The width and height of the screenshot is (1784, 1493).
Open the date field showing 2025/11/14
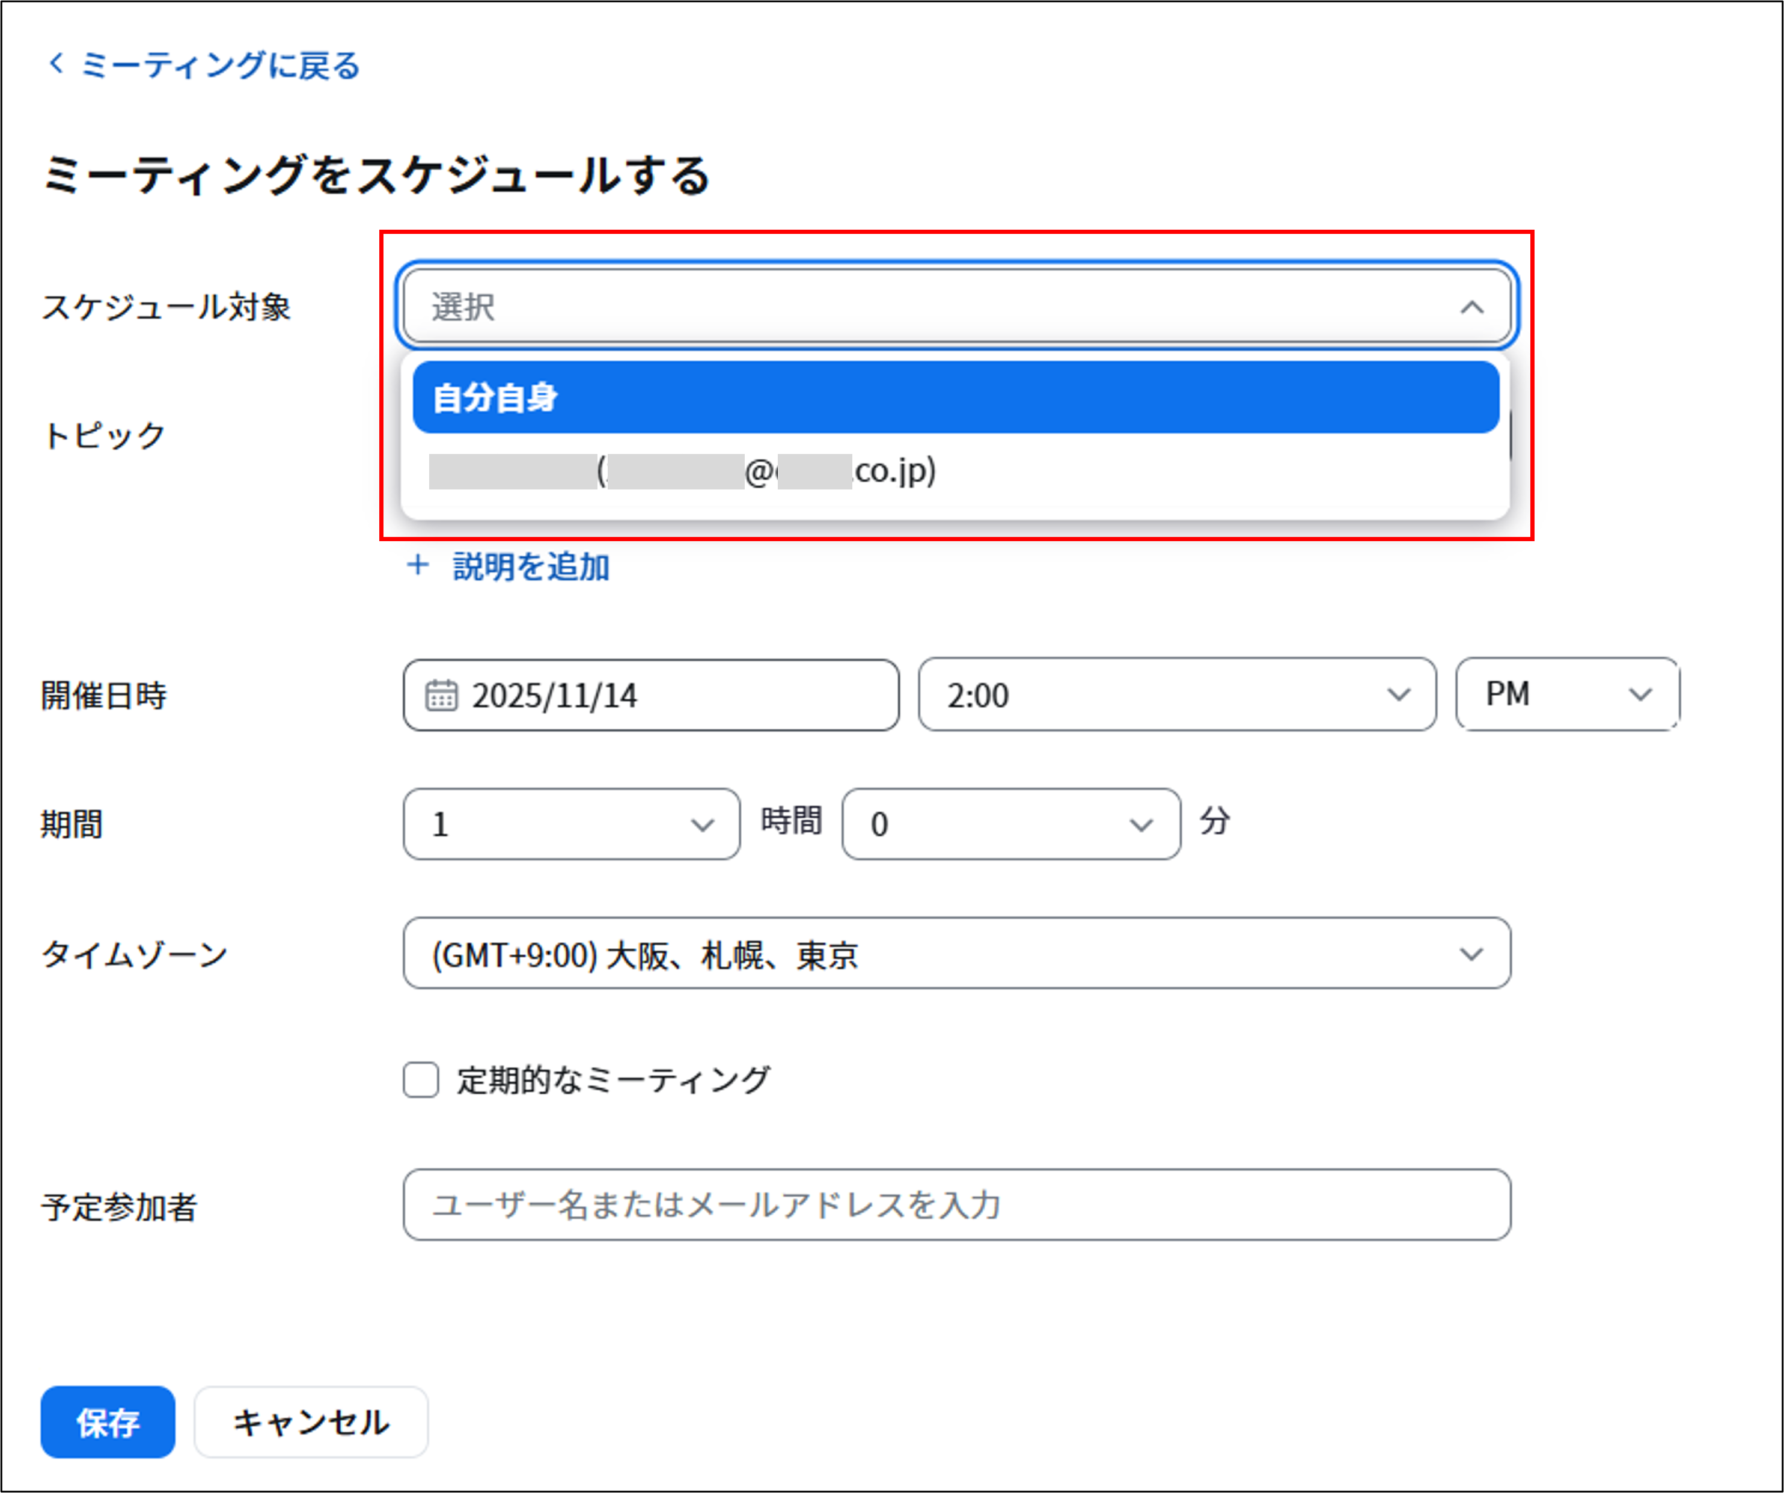651,695
